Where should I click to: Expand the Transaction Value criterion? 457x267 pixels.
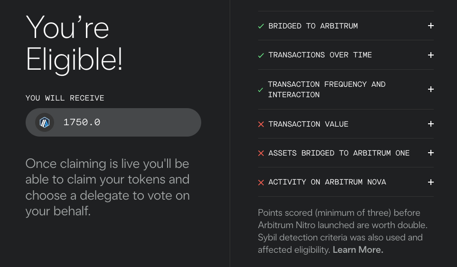point(430,124)
